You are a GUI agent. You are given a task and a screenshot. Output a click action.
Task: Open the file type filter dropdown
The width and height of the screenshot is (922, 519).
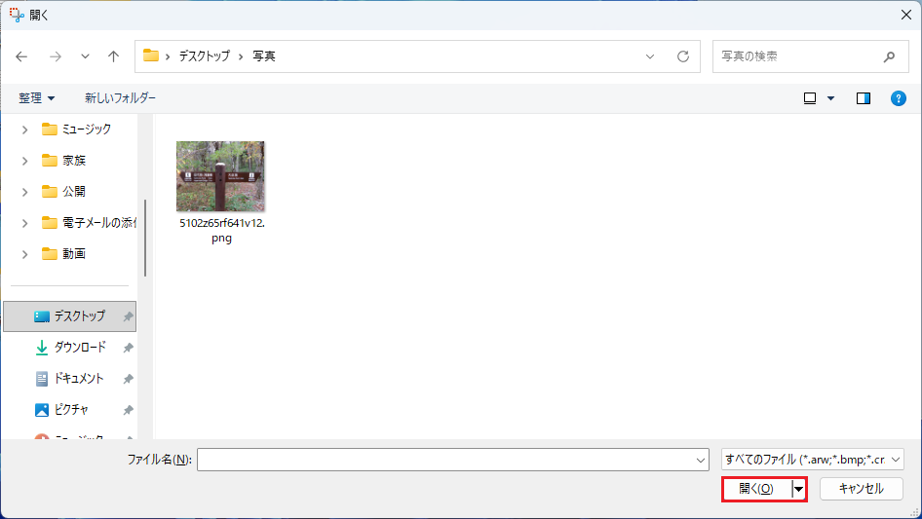coord(812,460)
